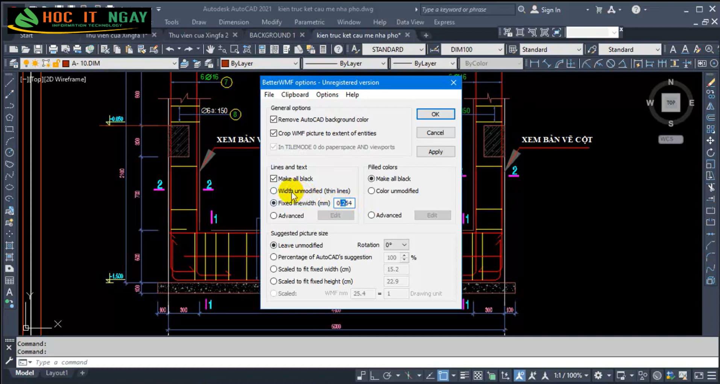Open the customization menu icon in status bar

click(x=711, y=375)
